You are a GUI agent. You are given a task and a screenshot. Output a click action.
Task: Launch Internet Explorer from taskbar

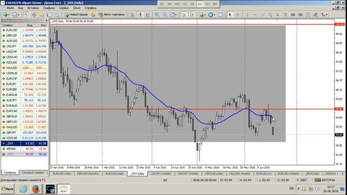click(23, 189)
